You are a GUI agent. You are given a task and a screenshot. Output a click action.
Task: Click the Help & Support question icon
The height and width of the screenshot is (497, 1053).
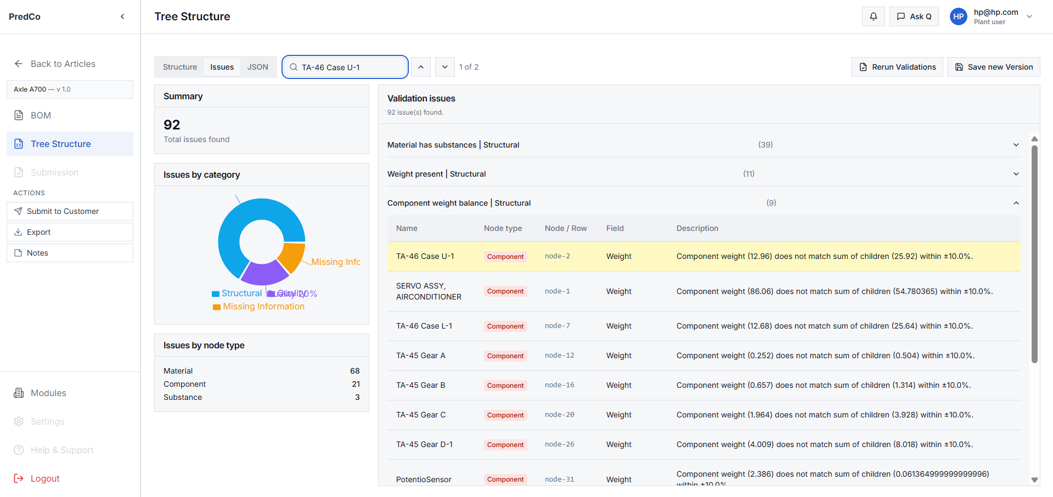point(19,450)
